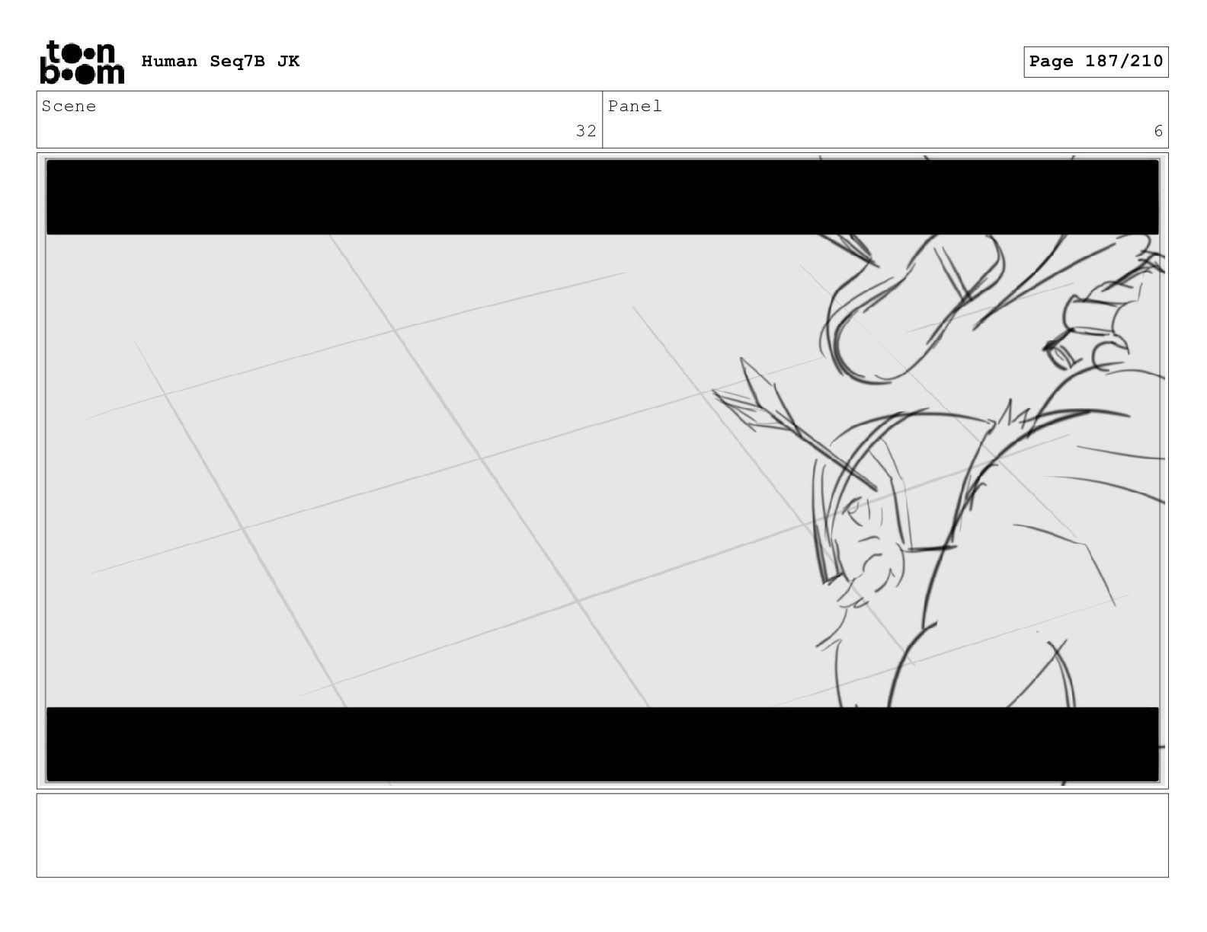Click the Toon Boom logo
1207x932 pixels.
82,62
